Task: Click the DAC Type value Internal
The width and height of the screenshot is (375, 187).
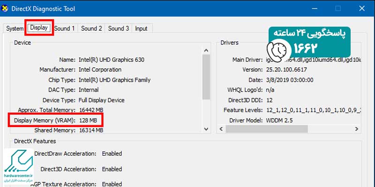Action: 89,90
